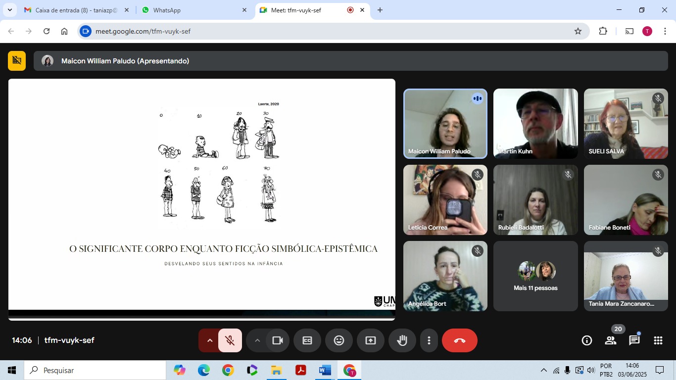
Task: Open more options three-dot menu
Action: 429,340
